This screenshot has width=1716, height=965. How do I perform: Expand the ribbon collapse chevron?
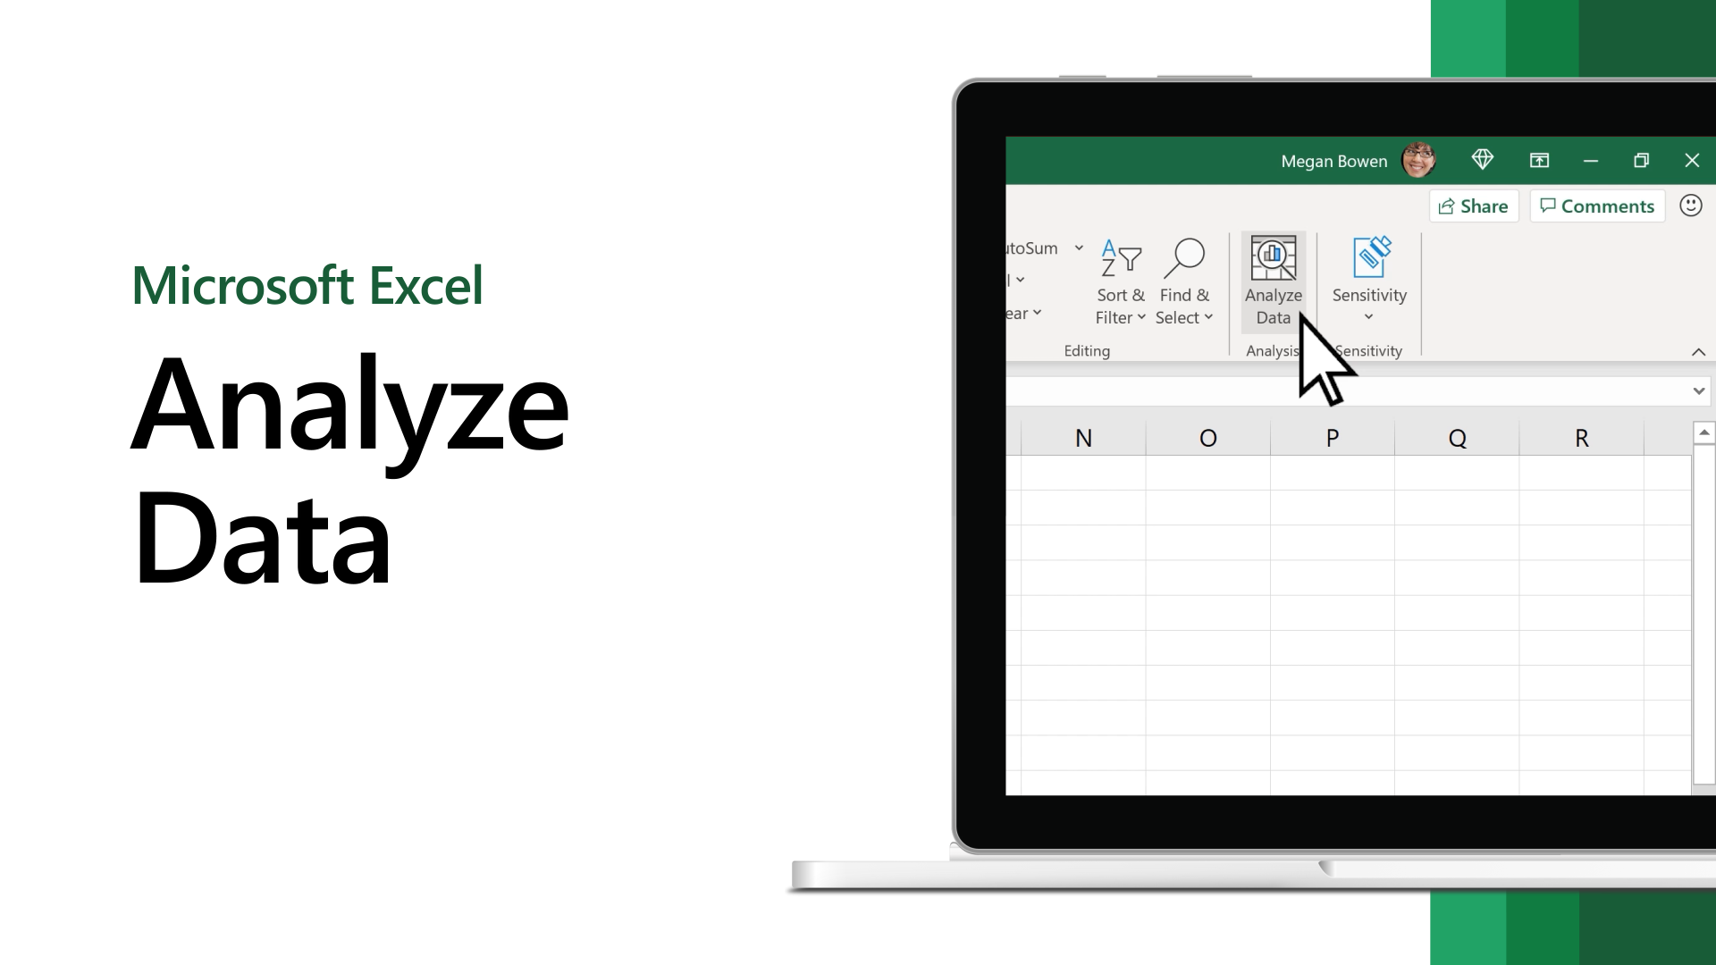1698,352
